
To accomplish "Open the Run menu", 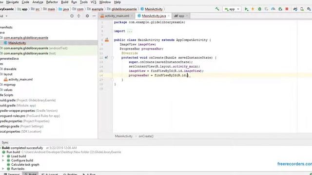I will click(x=74, y=2).
